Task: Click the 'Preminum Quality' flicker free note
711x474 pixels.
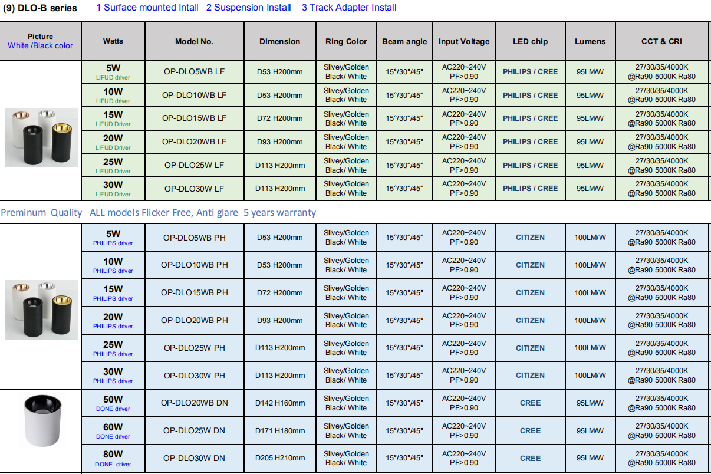Action: [x=159, y=213]
